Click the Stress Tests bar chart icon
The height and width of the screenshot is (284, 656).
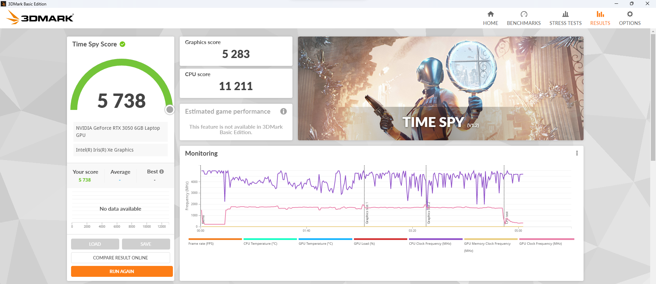point(565,14)
